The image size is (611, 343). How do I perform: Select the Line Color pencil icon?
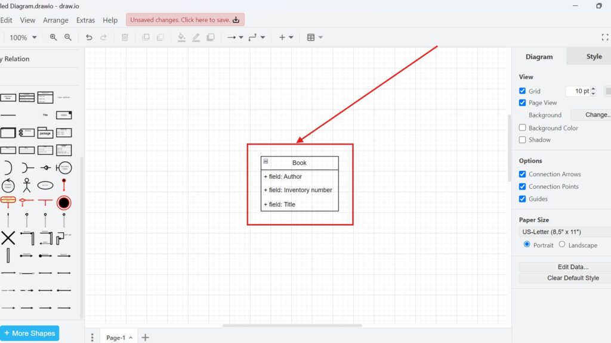(196, 37)
